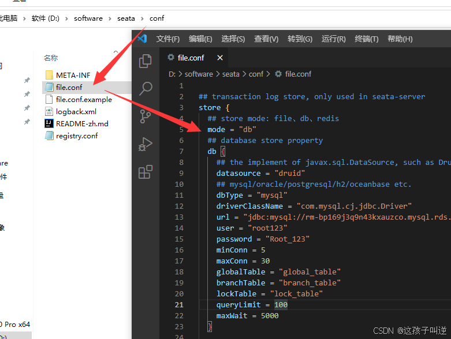
Task: Click the seata breadcrumb in the editor
Action: pos(230,74)
